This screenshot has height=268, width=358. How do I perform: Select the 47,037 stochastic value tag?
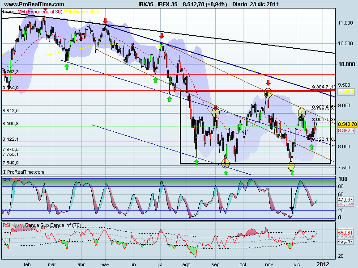pos(345,200)
